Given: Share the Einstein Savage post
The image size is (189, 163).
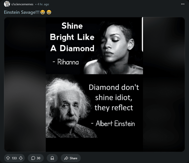Looking at the screenshot, I should [71, 158].
